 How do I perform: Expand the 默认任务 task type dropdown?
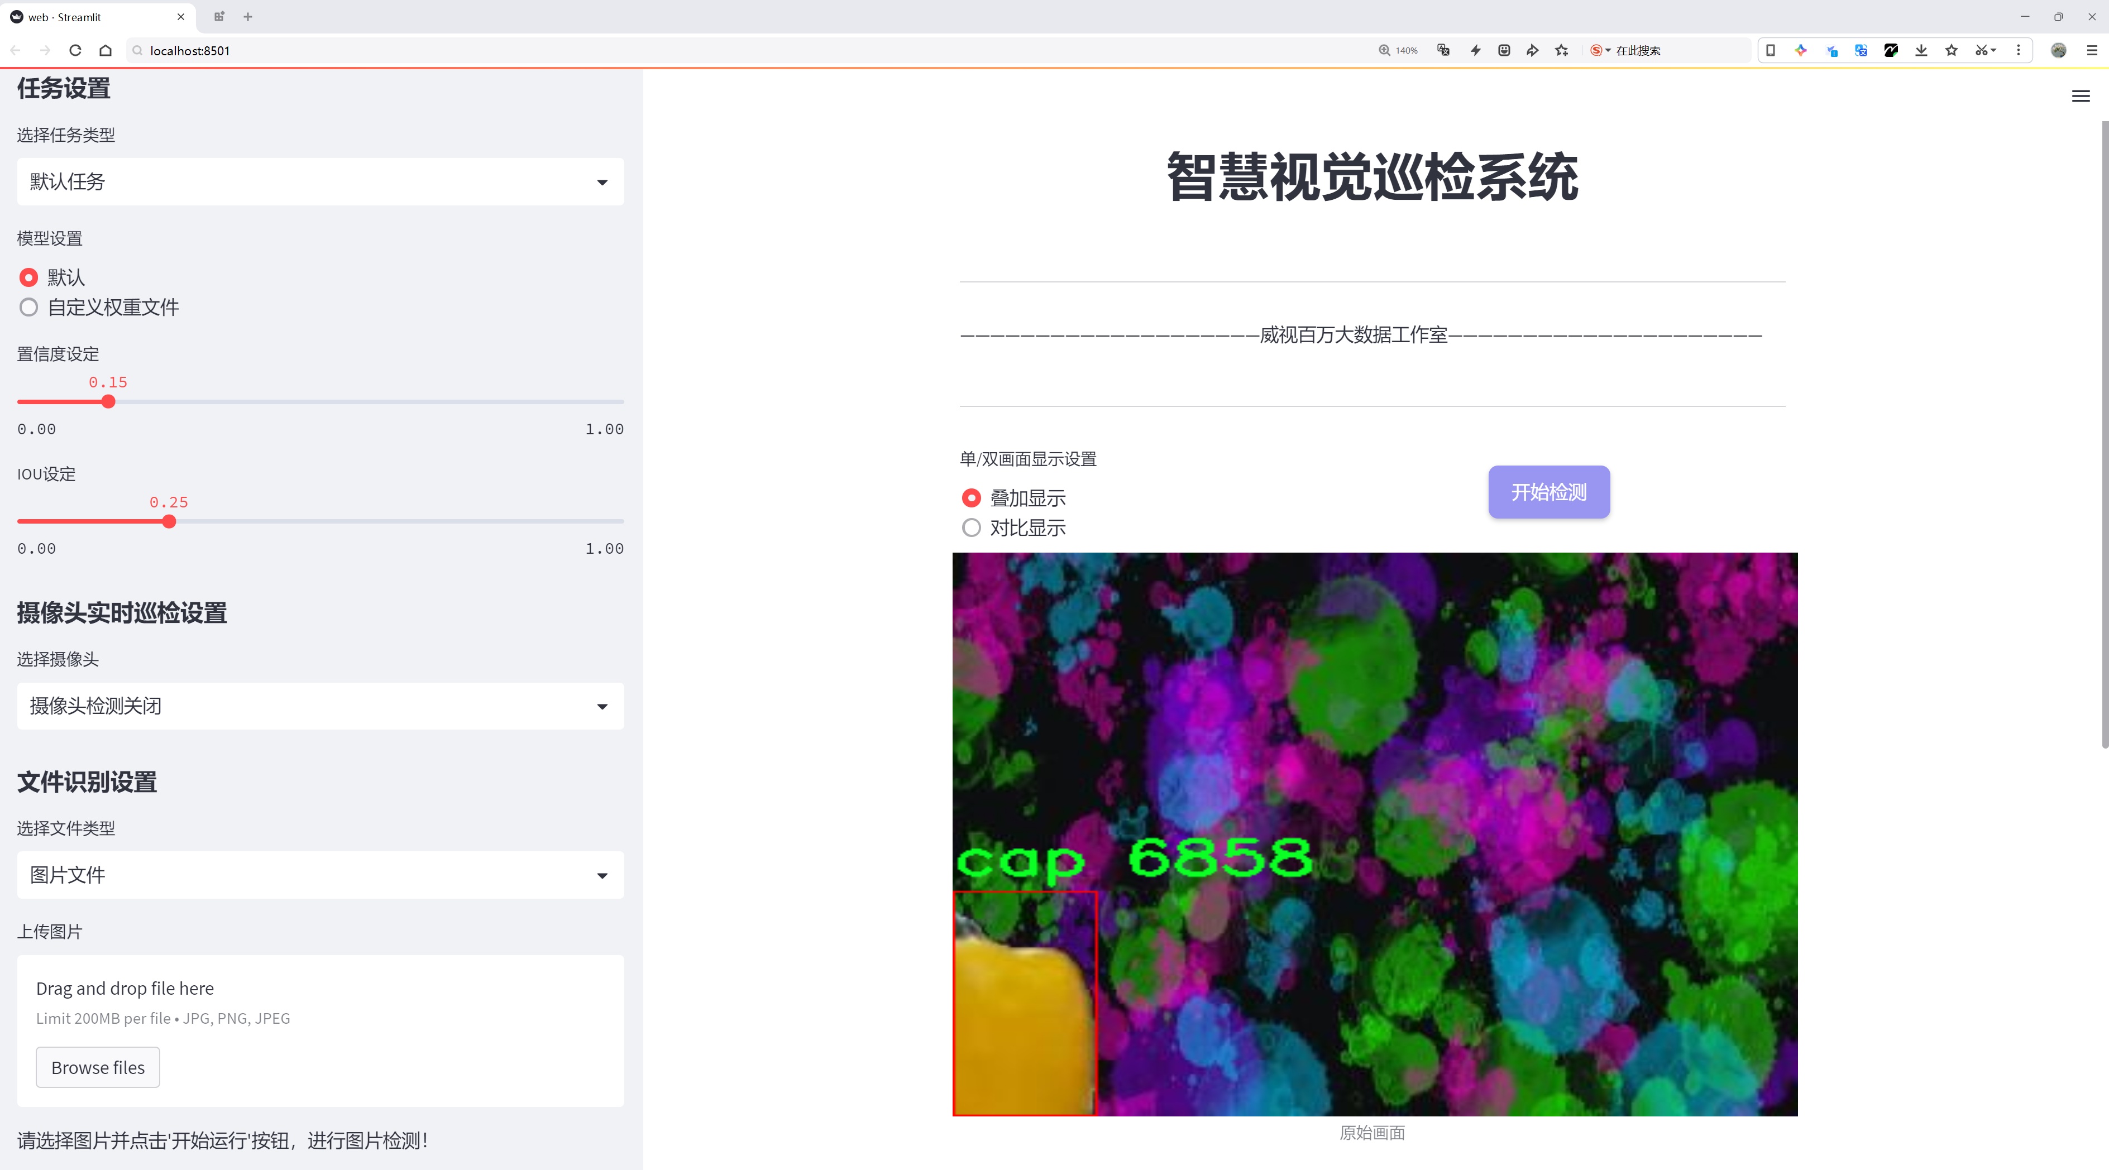pos(320,181)
